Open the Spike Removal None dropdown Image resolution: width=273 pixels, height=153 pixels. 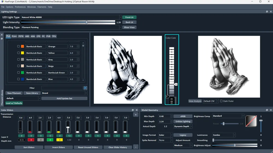point(165,140)
